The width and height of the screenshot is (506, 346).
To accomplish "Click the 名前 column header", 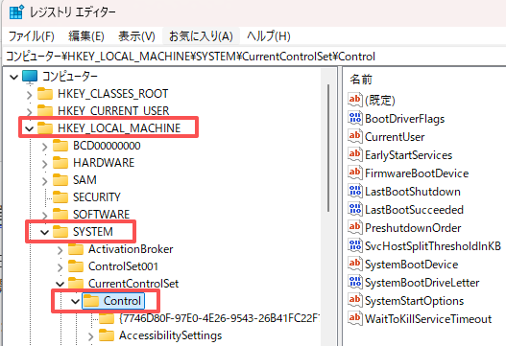I will coord(361,80).
